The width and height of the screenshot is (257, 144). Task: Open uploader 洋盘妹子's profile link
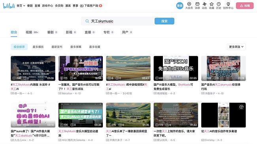[210, 94]
